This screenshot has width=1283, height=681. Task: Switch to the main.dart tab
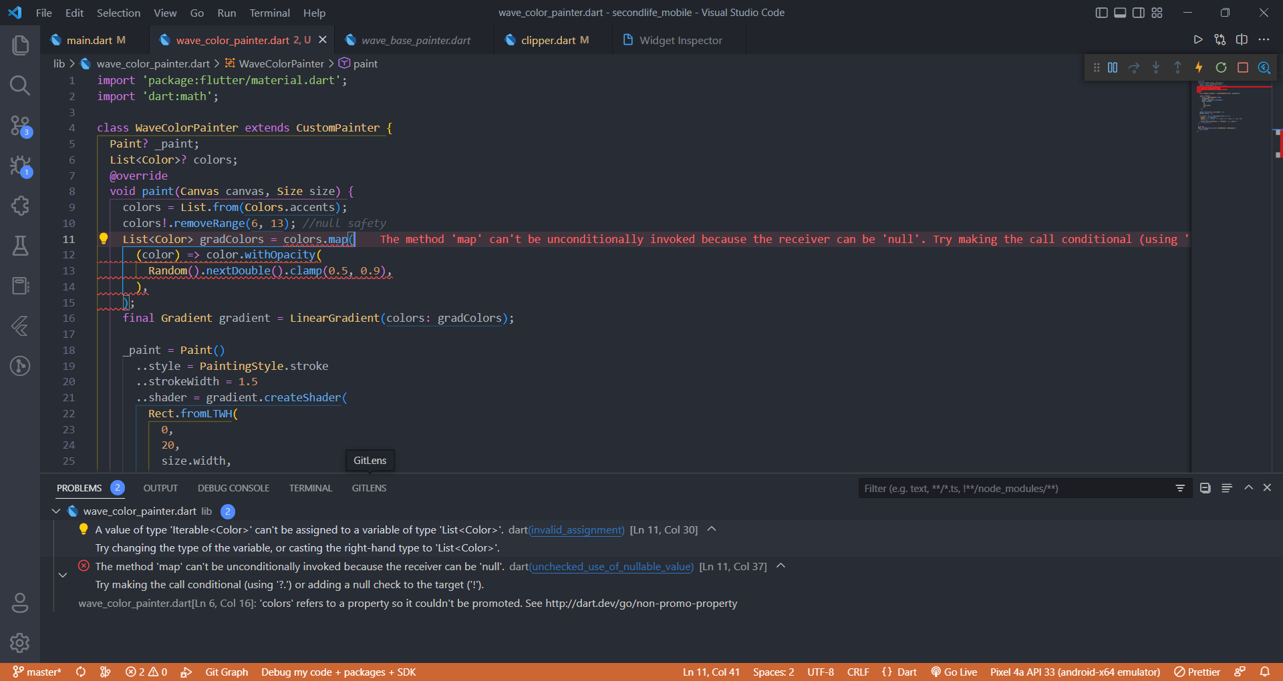tap(90, 40)
